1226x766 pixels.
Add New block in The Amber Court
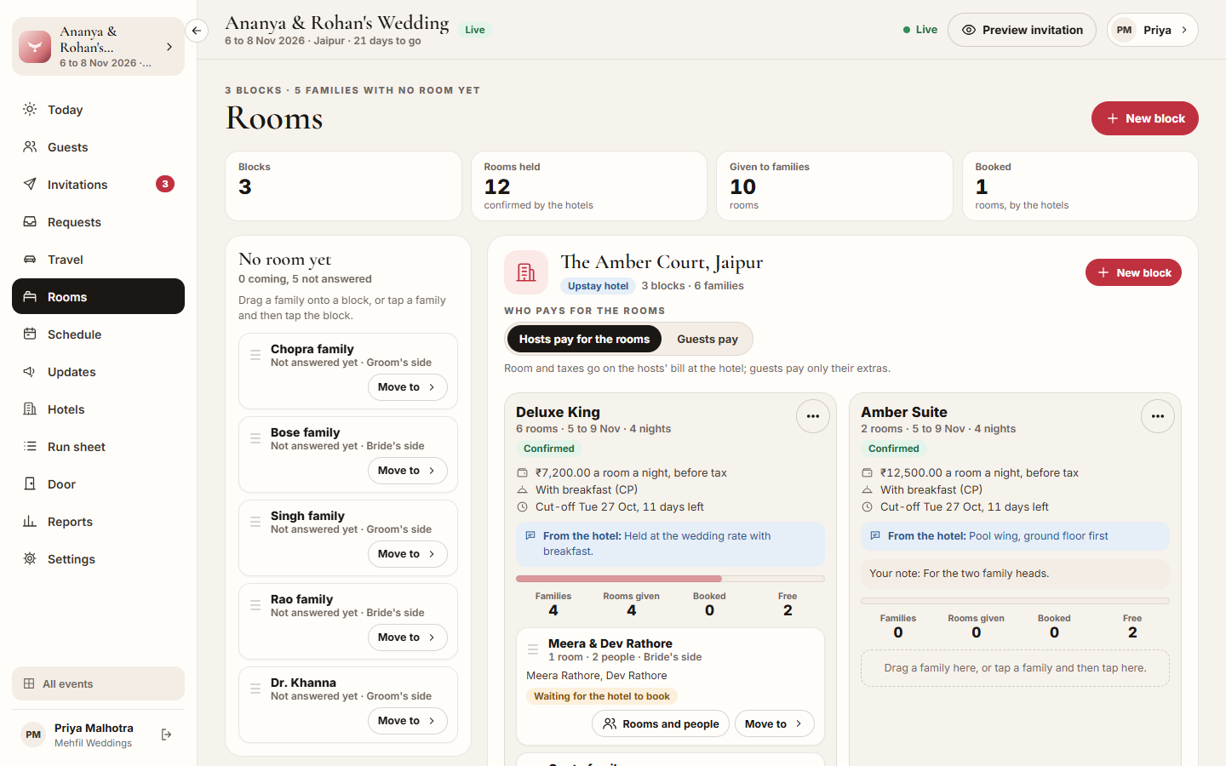click(x=1133, y=272)
